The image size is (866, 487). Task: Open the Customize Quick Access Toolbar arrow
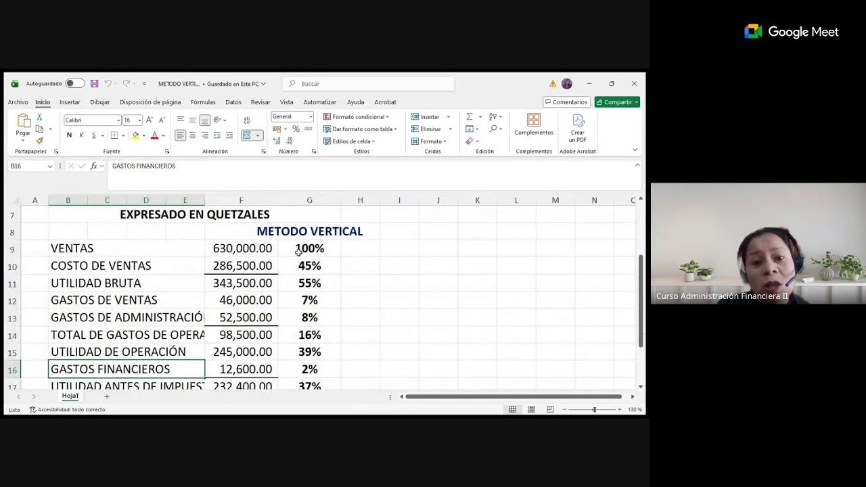point(144,84)
